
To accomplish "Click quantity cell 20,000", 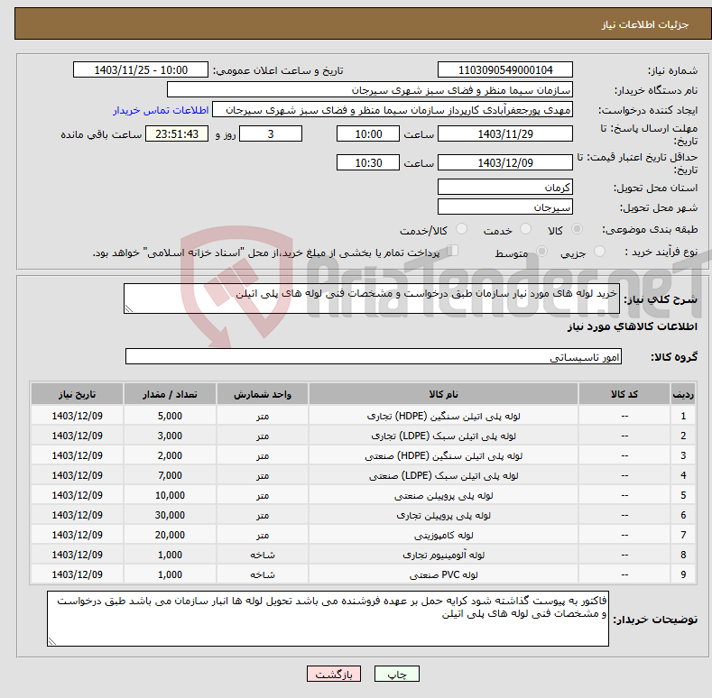I will point(170,535).
